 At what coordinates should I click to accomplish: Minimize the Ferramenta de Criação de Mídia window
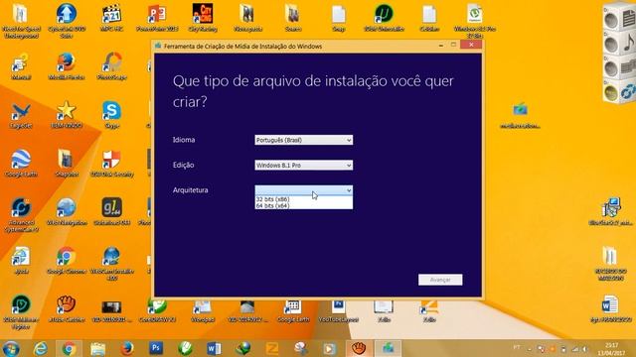(x=441, y=46)
